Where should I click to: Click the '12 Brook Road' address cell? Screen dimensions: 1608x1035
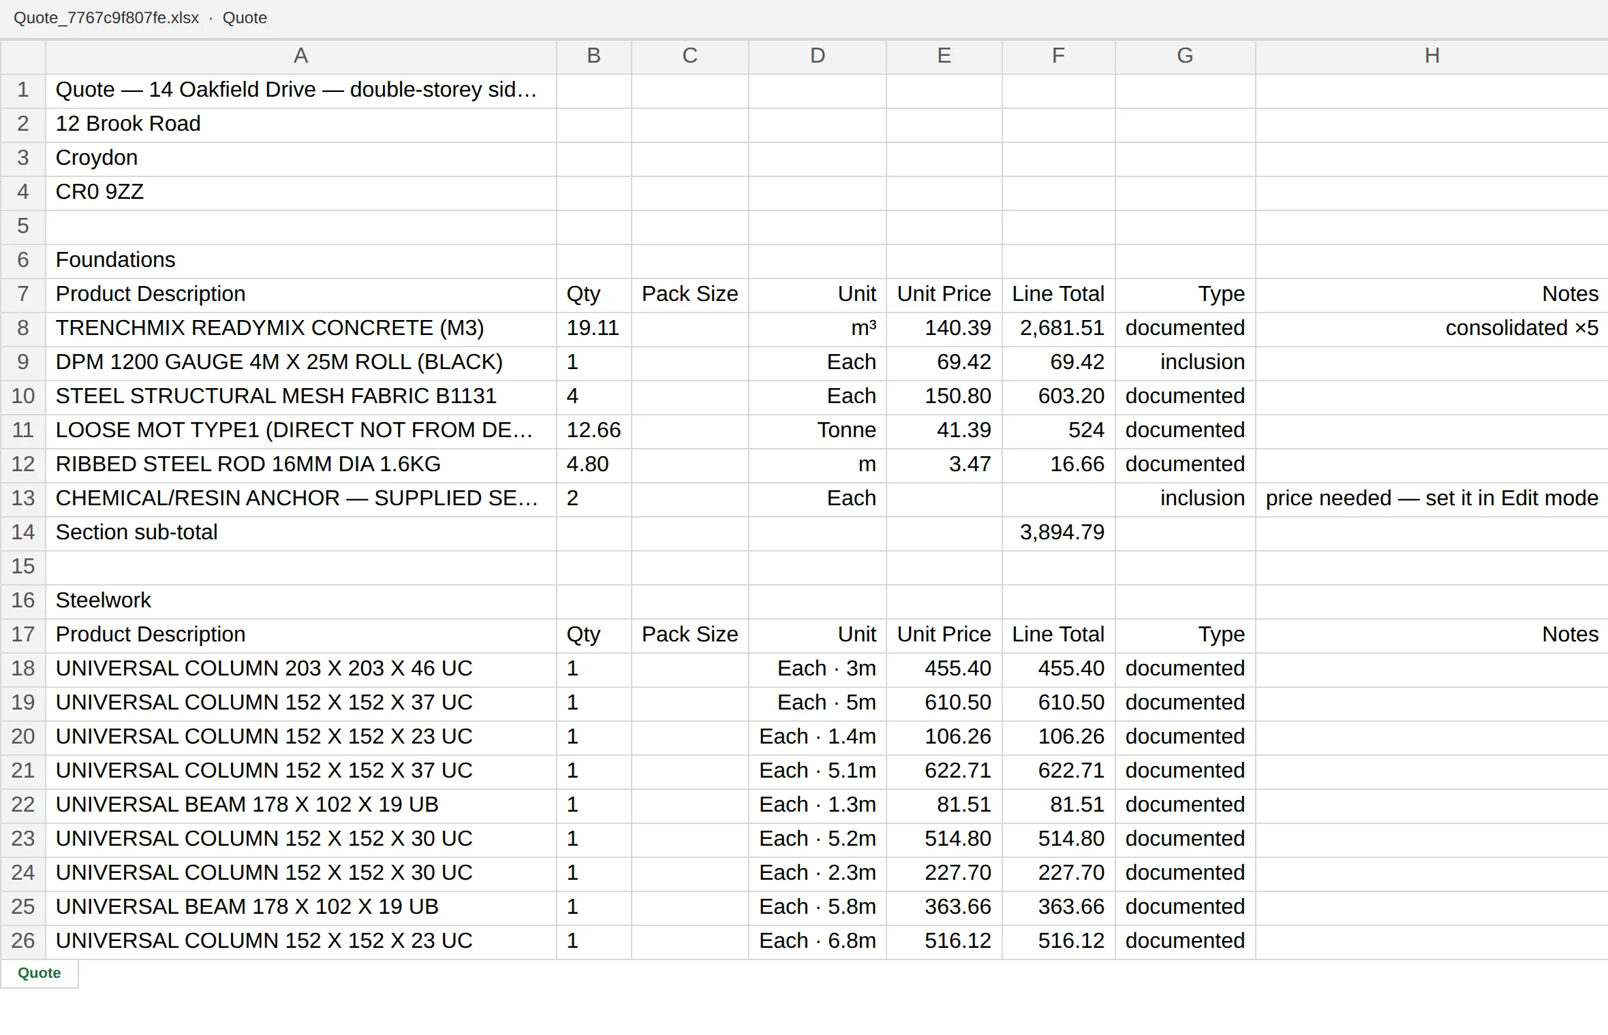(x=300, y=124)
